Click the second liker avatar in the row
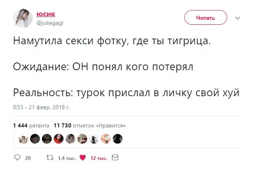The image size is (254, 170). click(x=35, y=139)
